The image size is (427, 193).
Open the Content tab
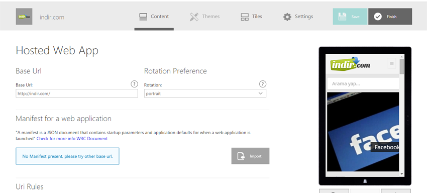click(x=154, y=17)
